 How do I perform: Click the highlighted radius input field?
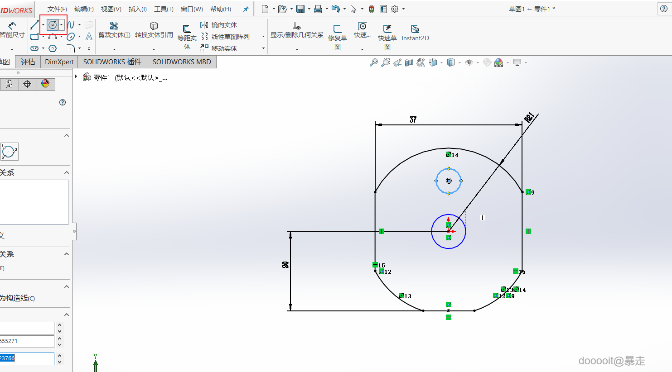(x=27, y=358)
